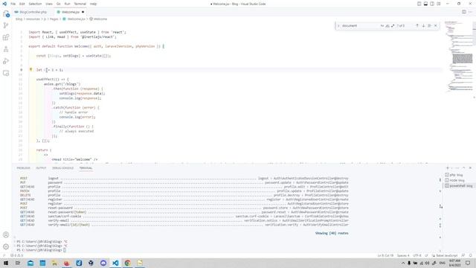Click the Windows Start button
The image size is (476, 268).
pyautogui.click(x=6, y=263)
